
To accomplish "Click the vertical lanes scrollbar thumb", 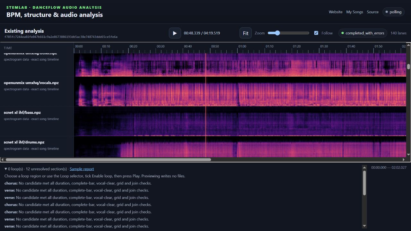I will click(x=408, y=66).
